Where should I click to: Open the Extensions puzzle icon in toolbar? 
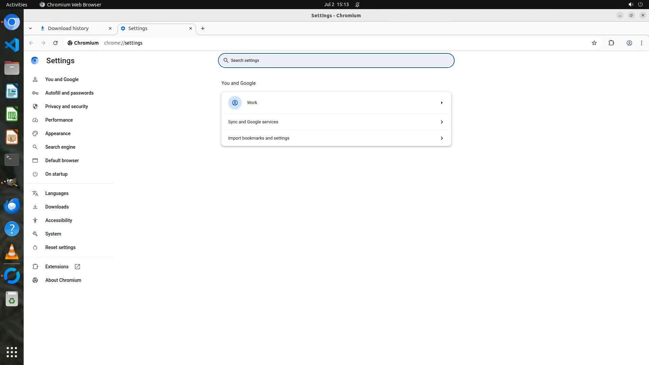coord(611,43)
